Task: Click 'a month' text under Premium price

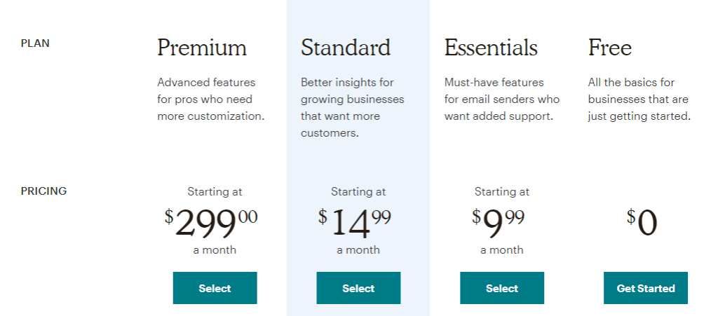Action: point(215,249)
